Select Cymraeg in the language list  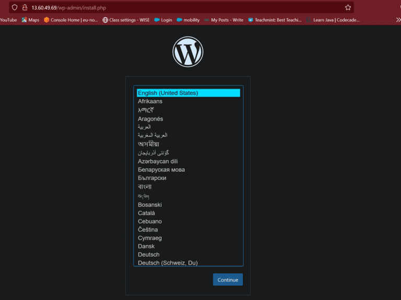pos(188,238)
